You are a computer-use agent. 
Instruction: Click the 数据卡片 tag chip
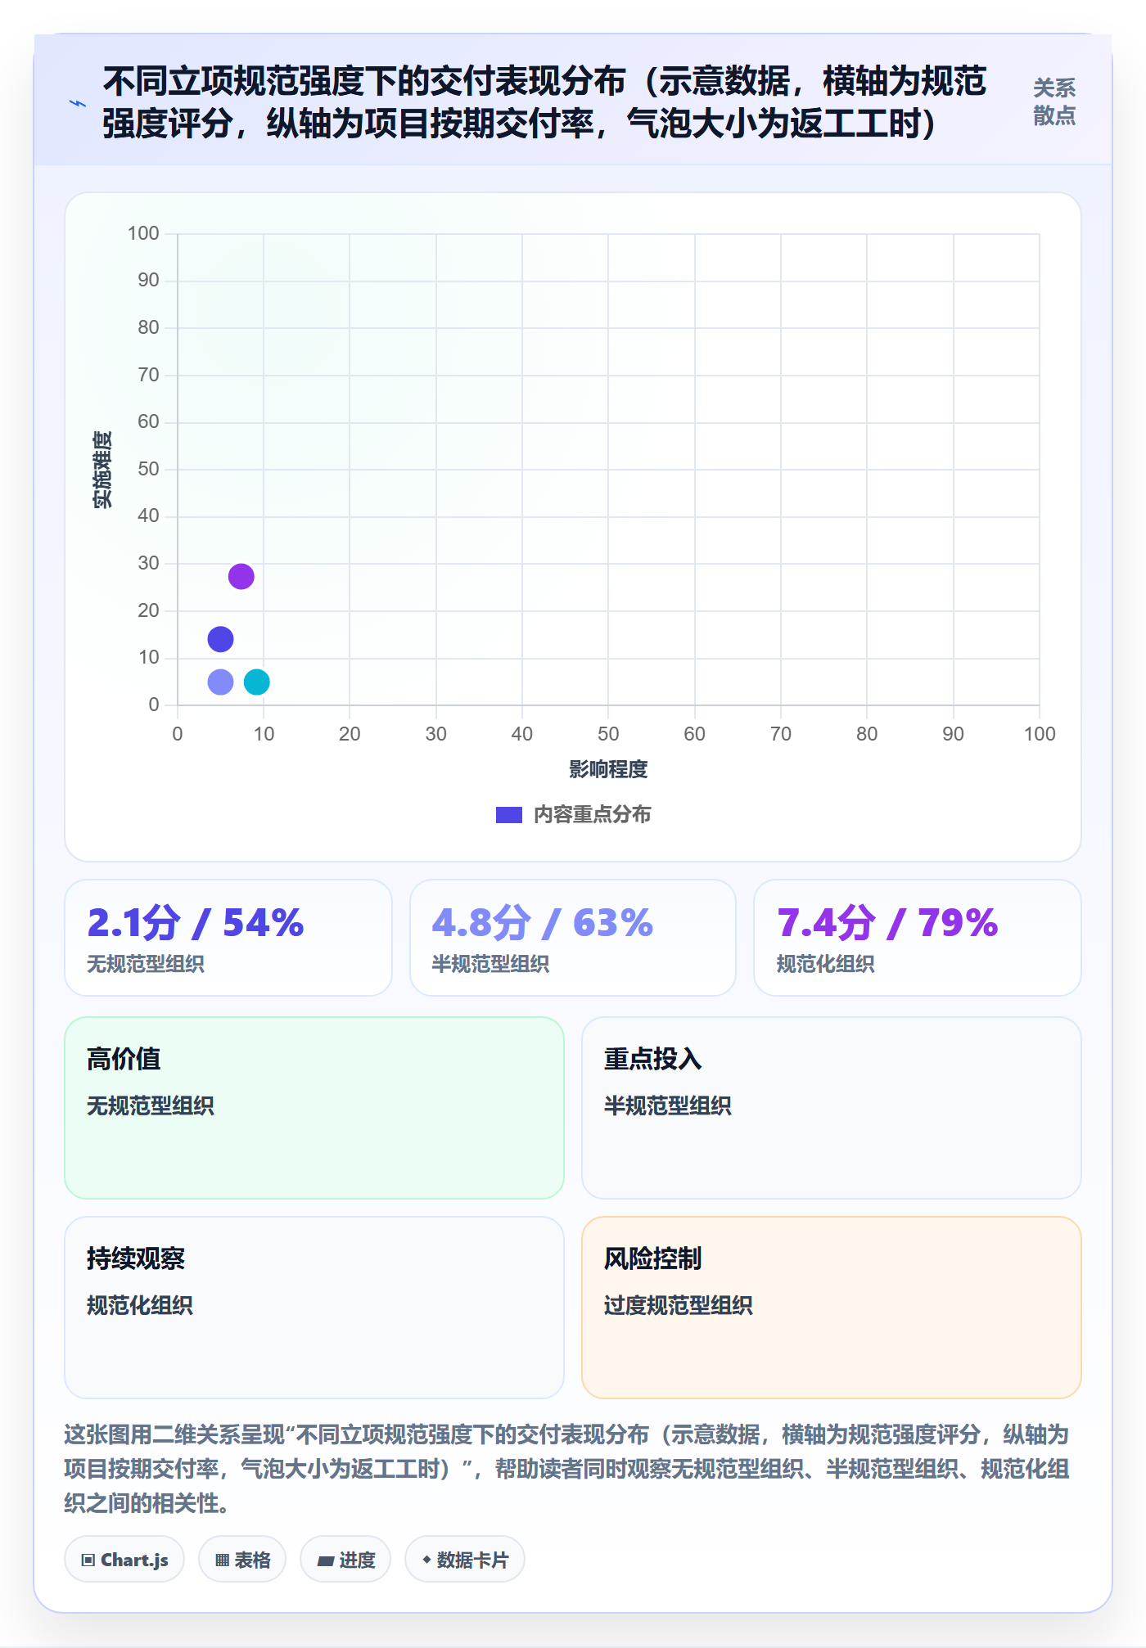465,1560
